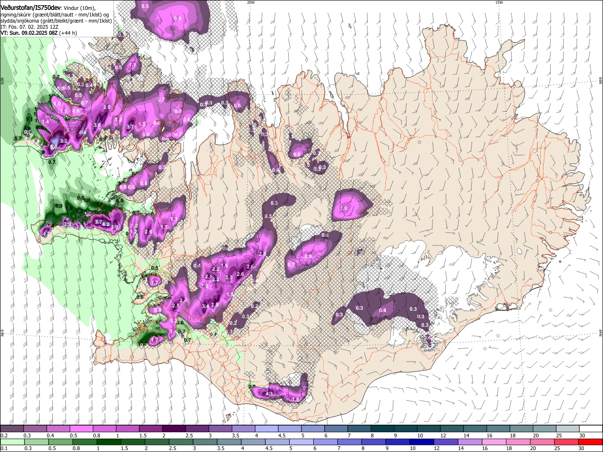
Task: Click the 'Veðurstofan/IS750dev' title text
Action: pyautogui.click(x=30, y=8)
